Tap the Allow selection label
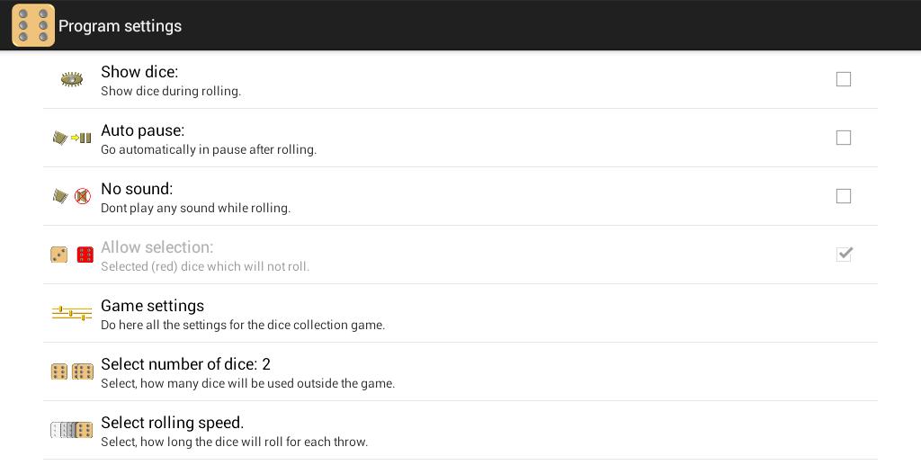 (156, 247)
